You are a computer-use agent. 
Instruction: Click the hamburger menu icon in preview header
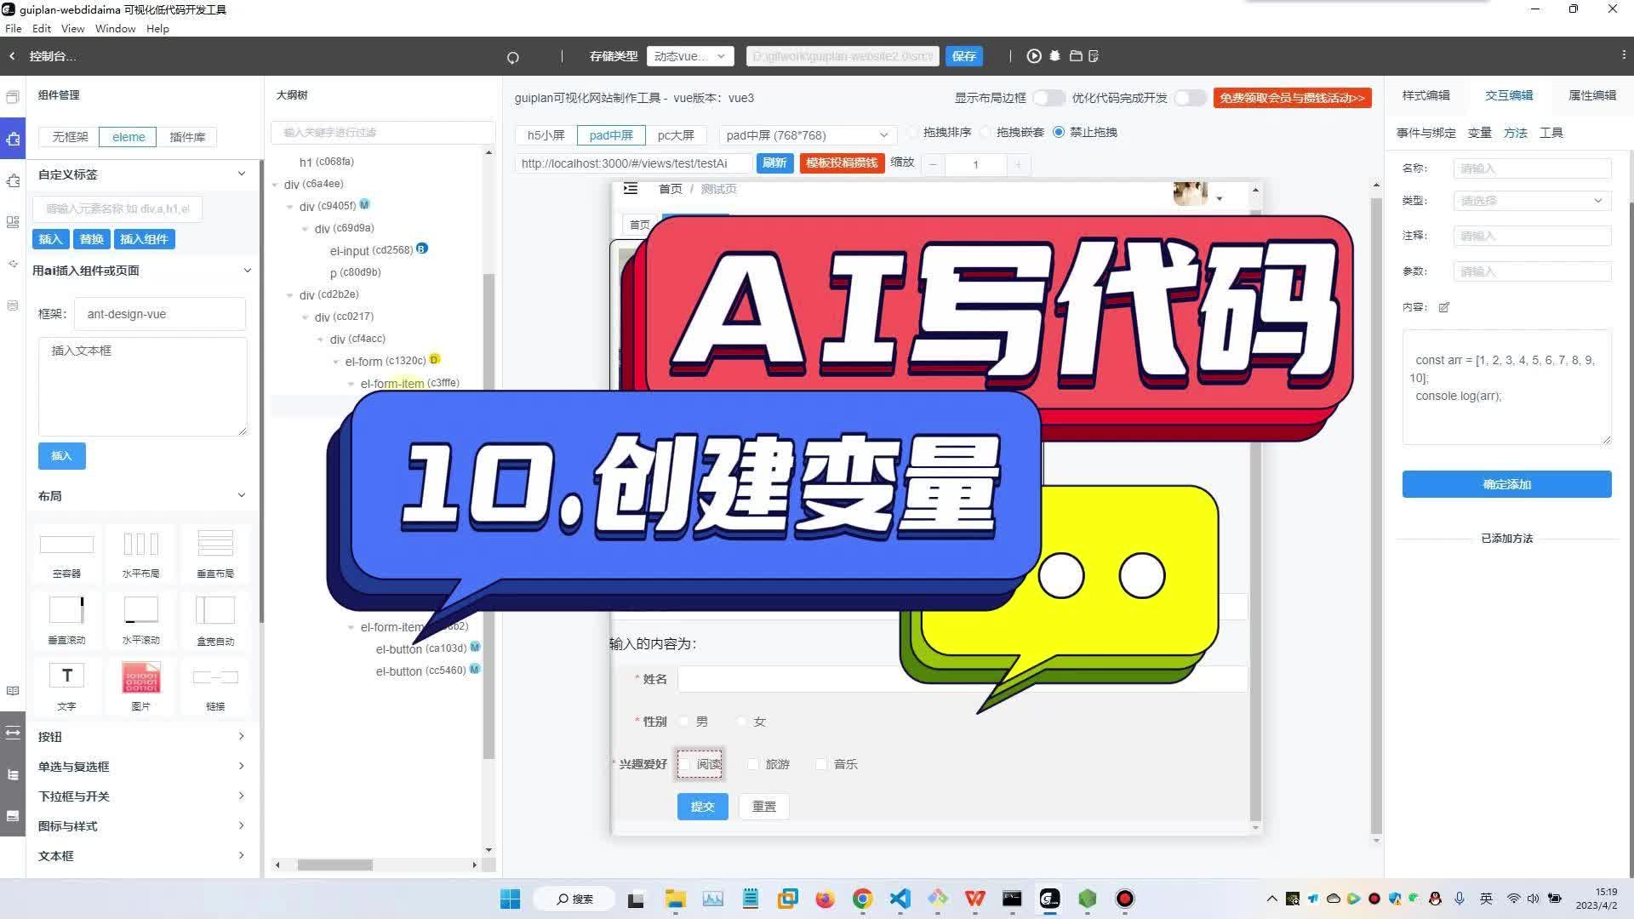(631, 189)
